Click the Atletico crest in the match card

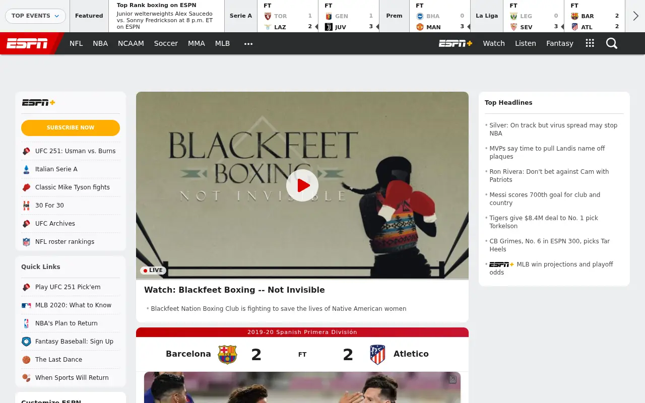[377, 354]
